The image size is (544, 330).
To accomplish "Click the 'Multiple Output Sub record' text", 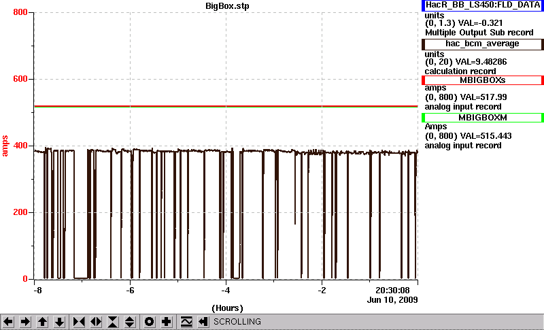I will [479, 33].
